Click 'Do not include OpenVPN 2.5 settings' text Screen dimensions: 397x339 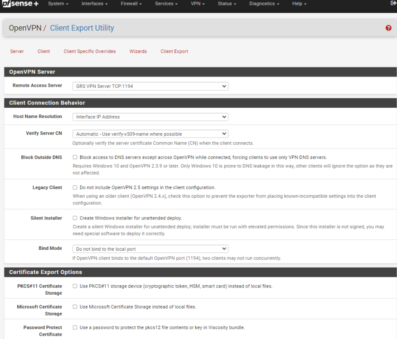[147, 187]
